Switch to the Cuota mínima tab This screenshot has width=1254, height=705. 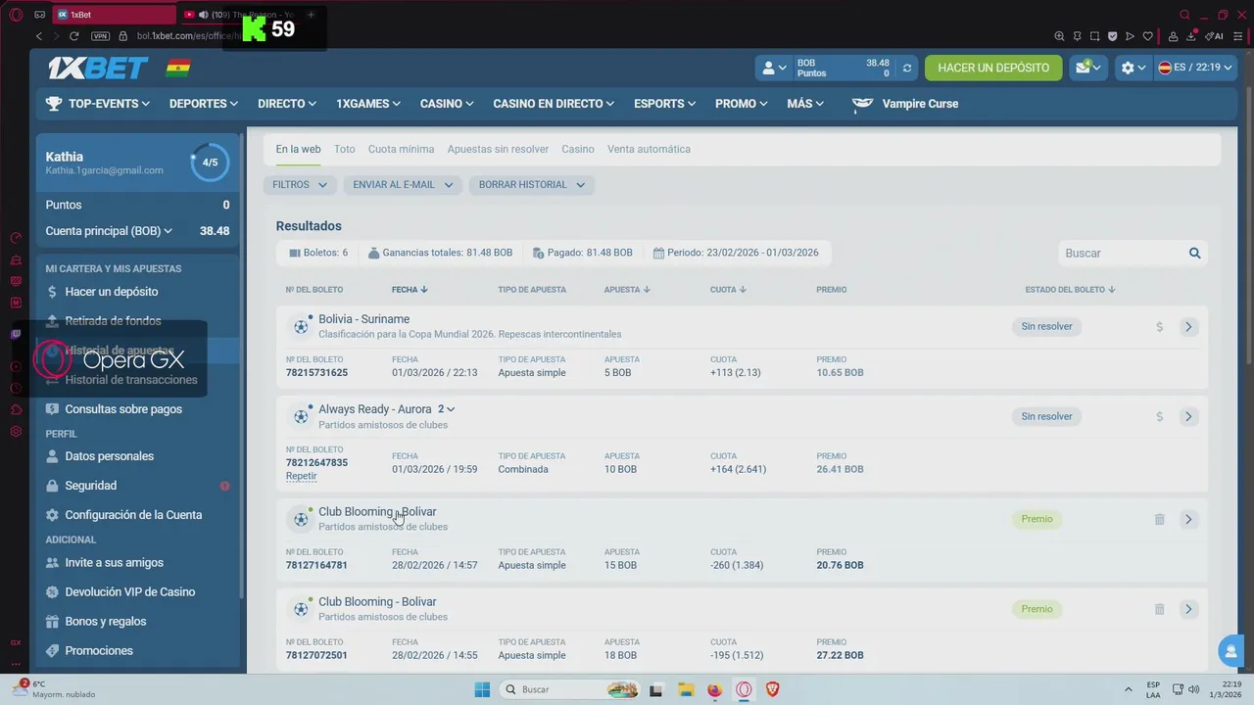tap(401, 150)
